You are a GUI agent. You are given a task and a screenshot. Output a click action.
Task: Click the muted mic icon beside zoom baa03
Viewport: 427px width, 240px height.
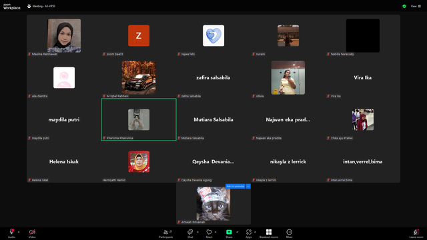[104, 54]
